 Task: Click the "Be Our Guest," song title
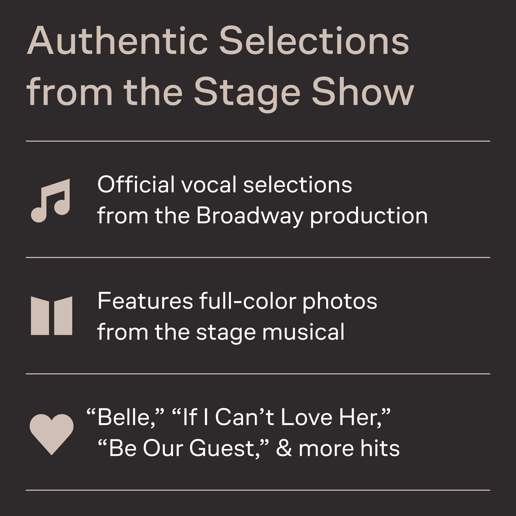[183, 448]
